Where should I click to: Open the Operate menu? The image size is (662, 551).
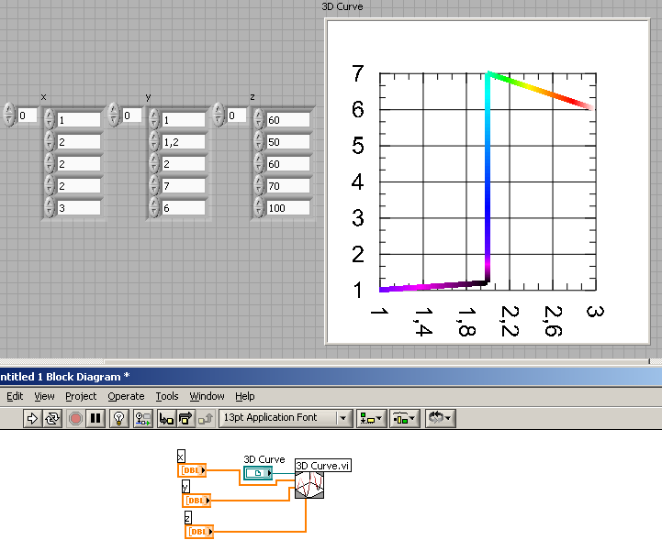click(126, 396)
